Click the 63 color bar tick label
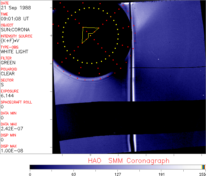This screenshot has width=206, height=176. point(73,174)
